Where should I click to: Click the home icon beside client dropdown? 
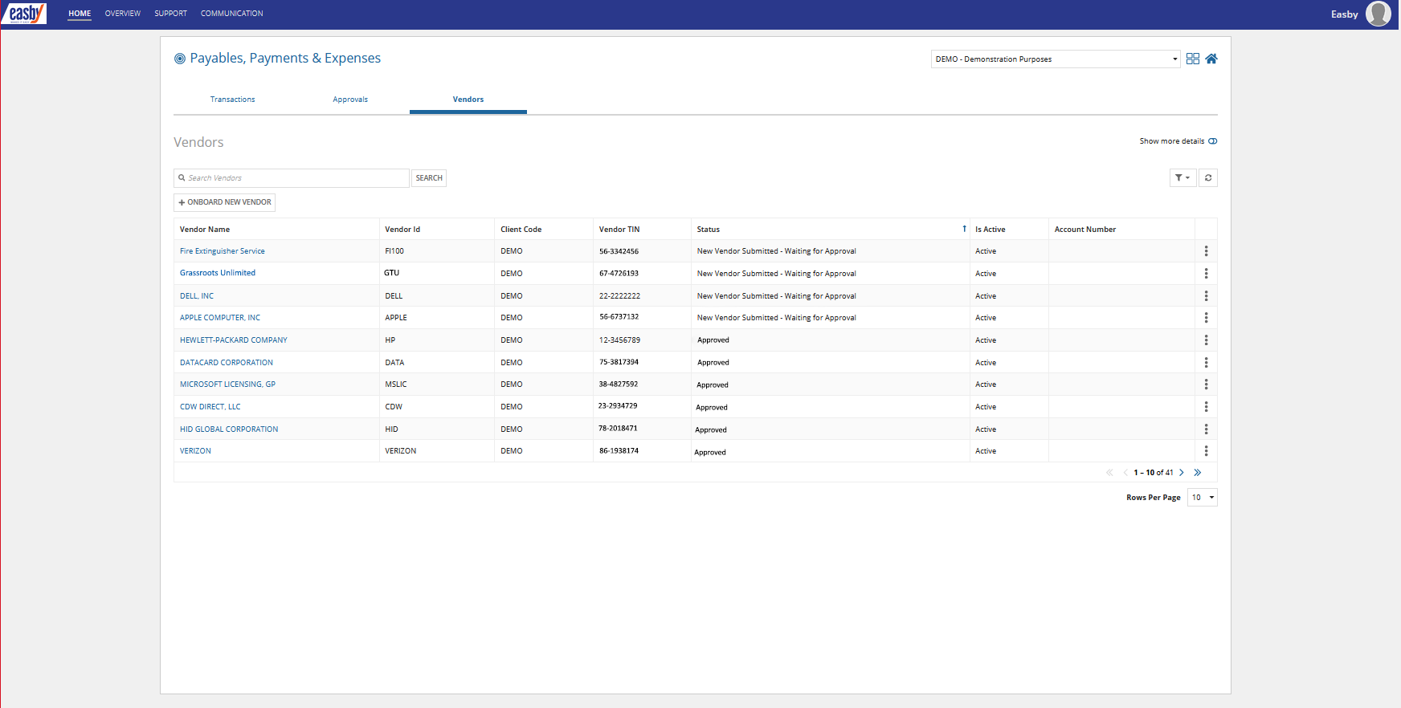click(x=1211, y=59)
